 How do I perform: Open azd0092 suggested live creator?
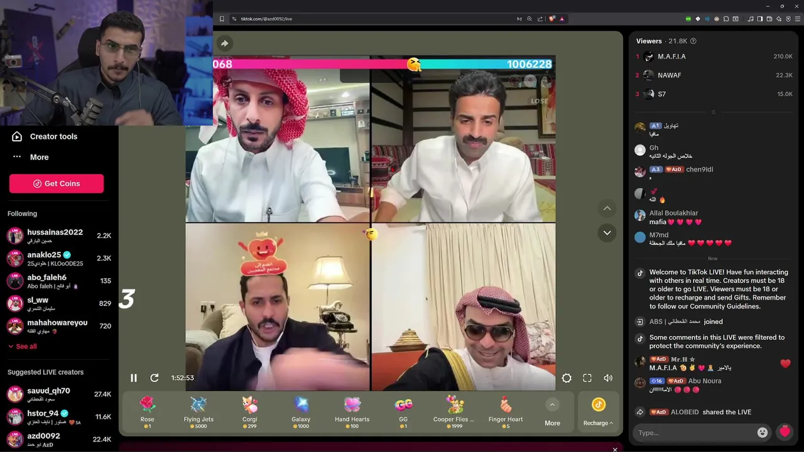[59, 439]
